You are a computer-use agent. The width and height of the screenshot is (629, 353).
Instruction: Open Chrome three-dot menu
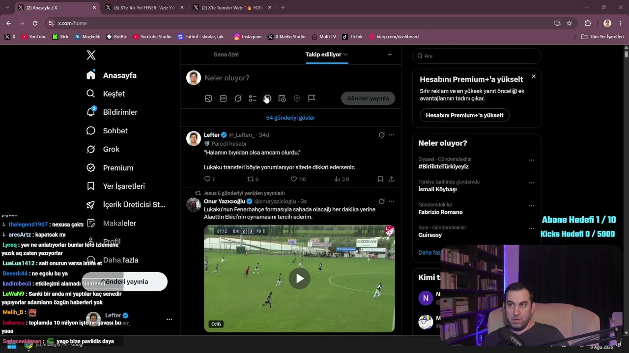(x=620, y=23)
